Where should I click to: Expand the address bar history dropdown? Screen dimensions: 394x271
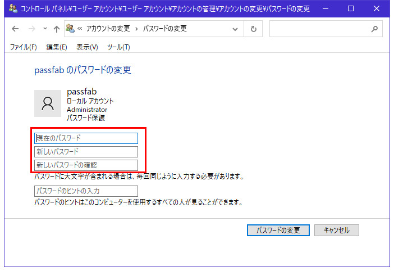240,29
